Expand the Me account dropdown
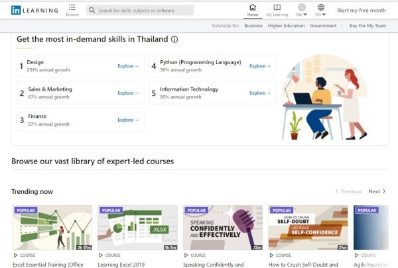The image size is (398, 268). coord(301,15)
